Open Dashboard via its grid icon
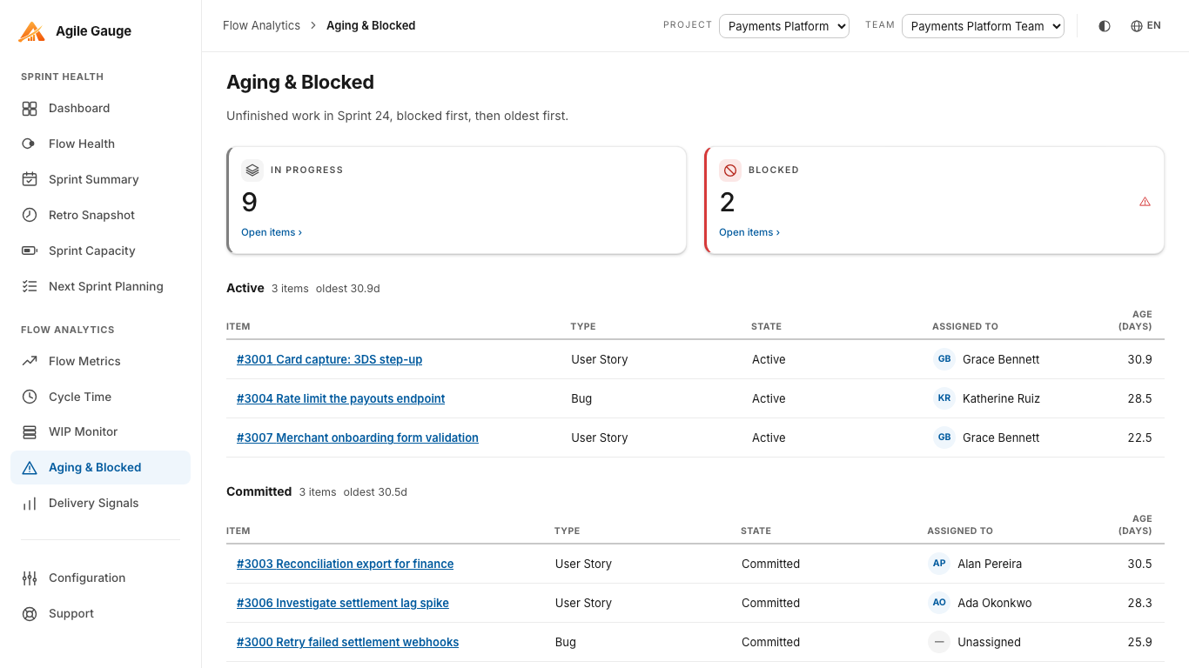 coord(30,109)
